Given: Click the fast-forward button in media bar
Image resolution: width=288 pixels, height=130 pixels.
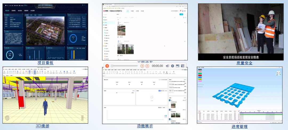Looking at the screenshot, I should coord(147,66).
